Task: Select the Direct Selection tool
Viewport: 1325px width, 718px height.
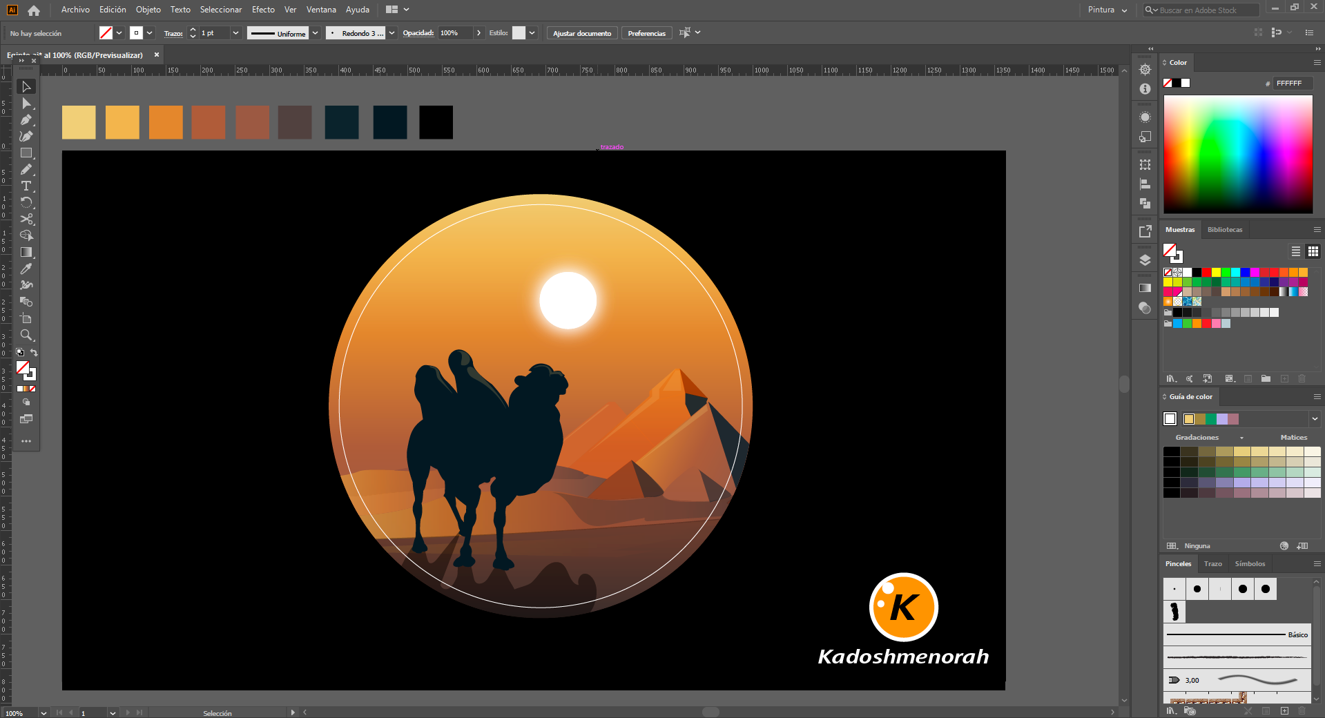Action: click(x=26, y=103)
